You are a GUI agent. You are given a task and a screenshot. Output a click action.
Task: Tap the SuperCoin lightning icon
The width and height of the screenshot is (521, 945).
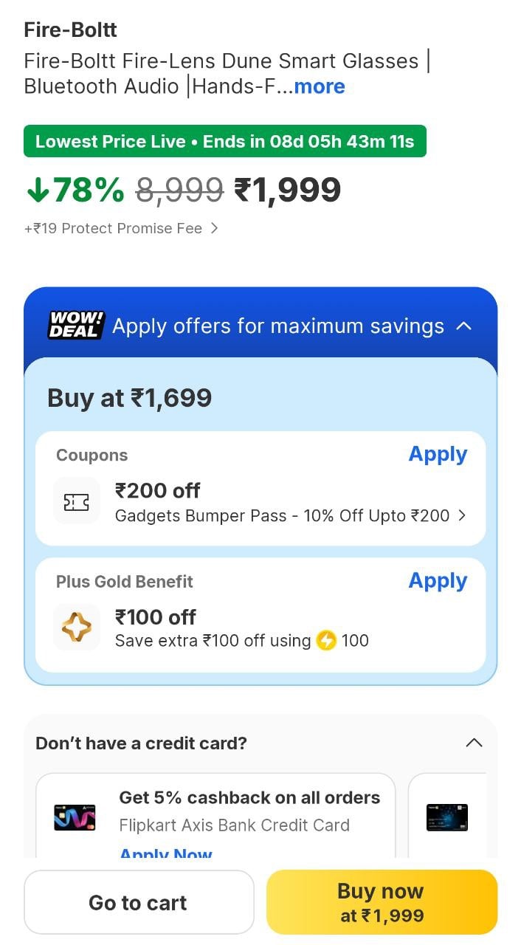click(x=326, y=640)
